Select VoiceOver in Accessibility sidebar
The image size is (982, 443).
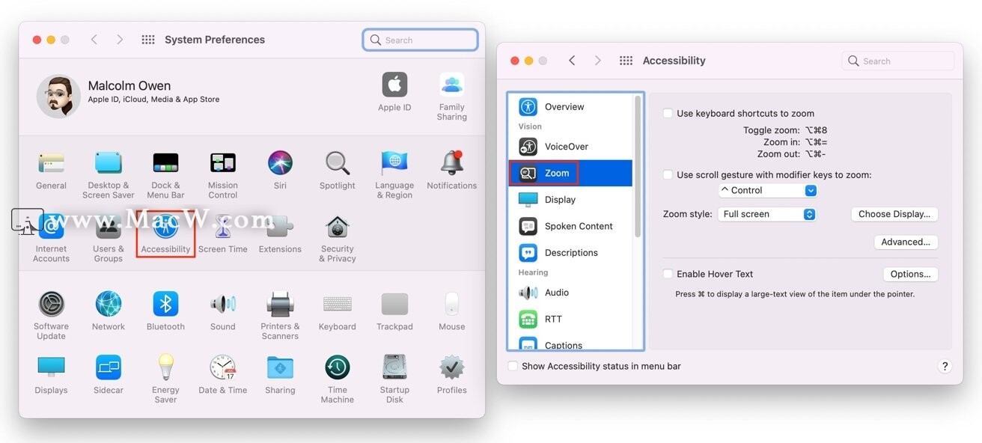[x=570, y=147]
